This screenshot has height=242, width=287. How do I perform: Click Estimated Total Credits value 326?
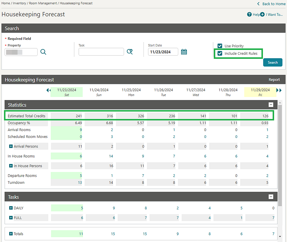(x=141, y=116)
